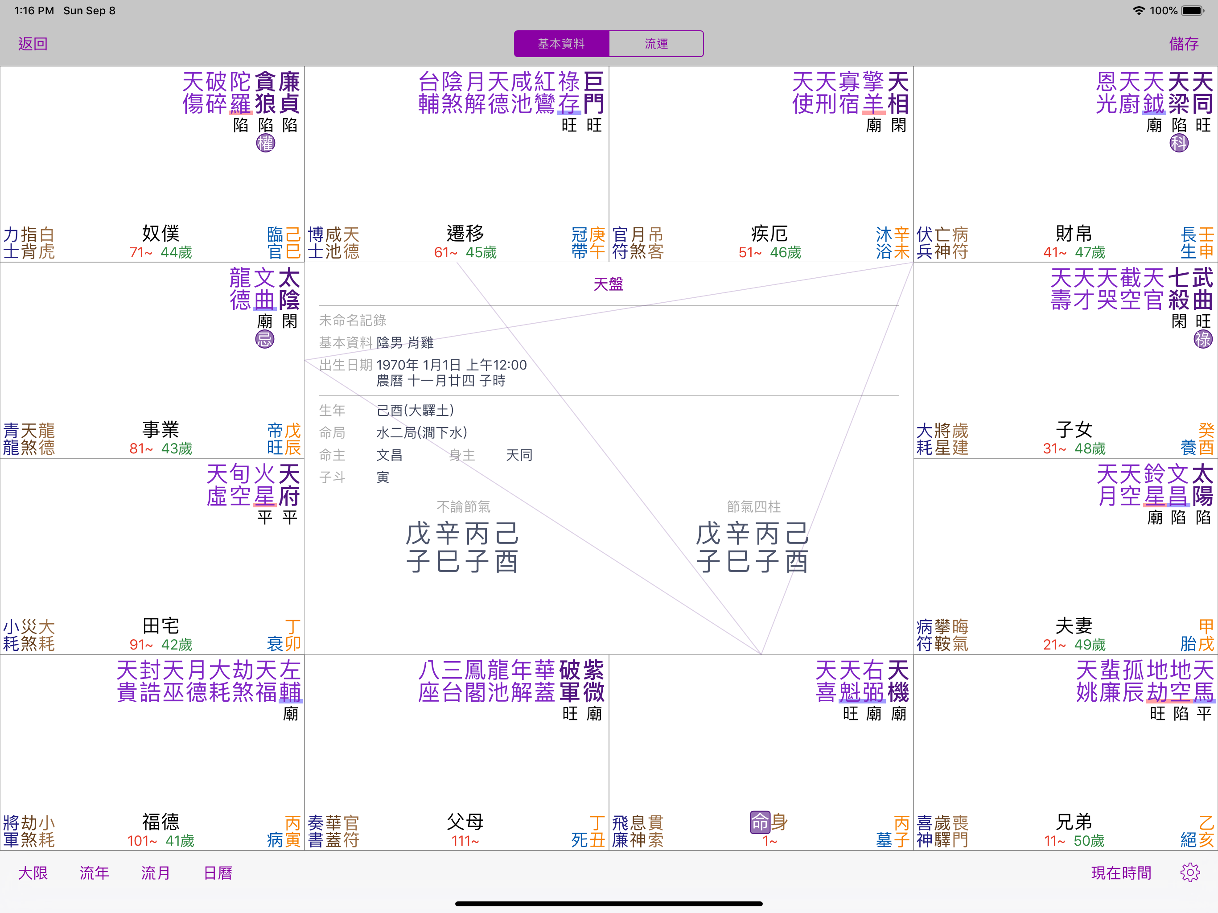Select the 財帛 palace cell
The width and height of the screenshot is (1218, 913).
click(1066, 164)
